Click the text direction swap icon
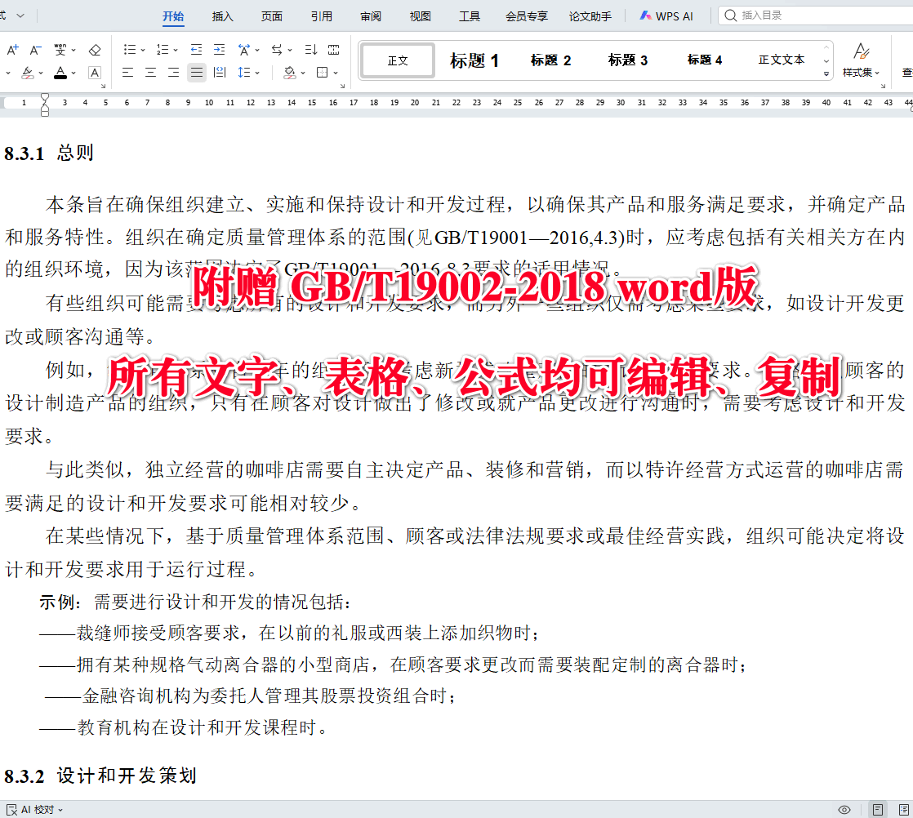Viewport: 913px width, 818px height. [x=277, y=50]
